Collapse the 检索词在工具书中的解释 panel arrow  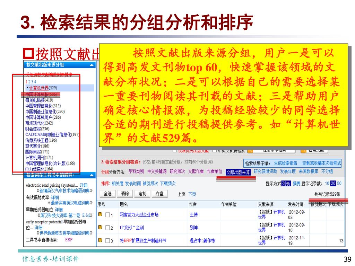[x=92, y=175]
